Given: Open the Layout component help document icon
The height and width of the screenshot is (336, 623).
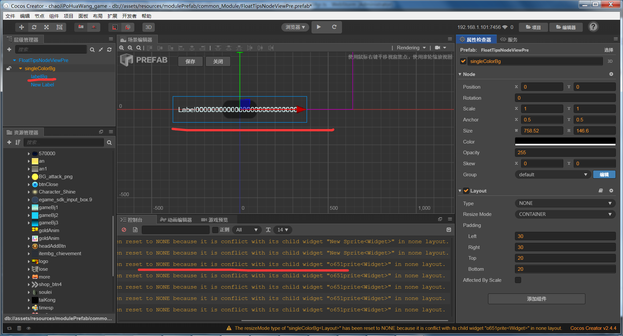Looking at the screenshot, I should (x=601, y=191).
